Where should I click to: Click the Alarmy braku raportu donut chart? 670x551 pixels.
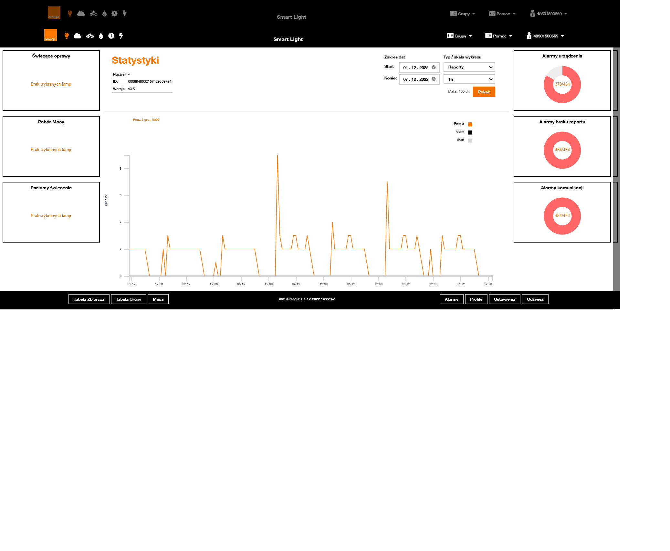point(562,150)
